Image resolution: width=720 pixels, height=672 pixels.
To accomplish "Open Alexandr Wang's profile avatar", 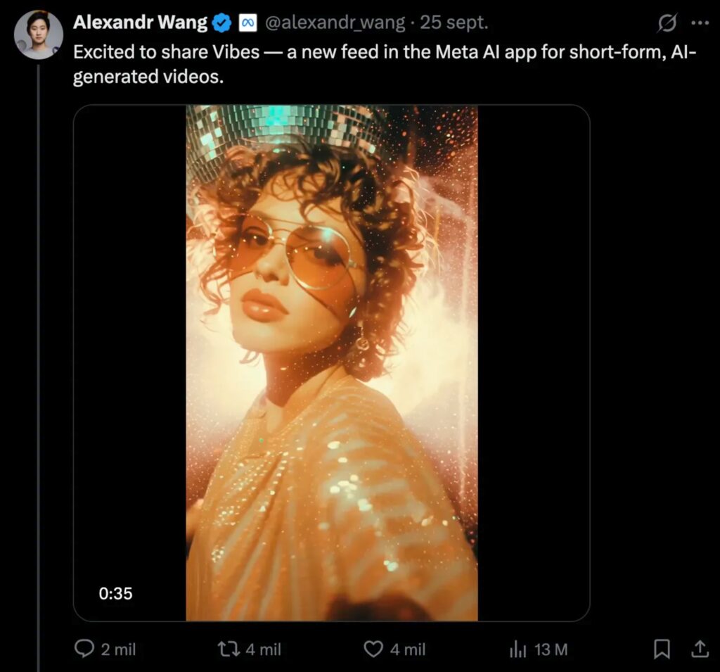I will click(x=39, y=34).
